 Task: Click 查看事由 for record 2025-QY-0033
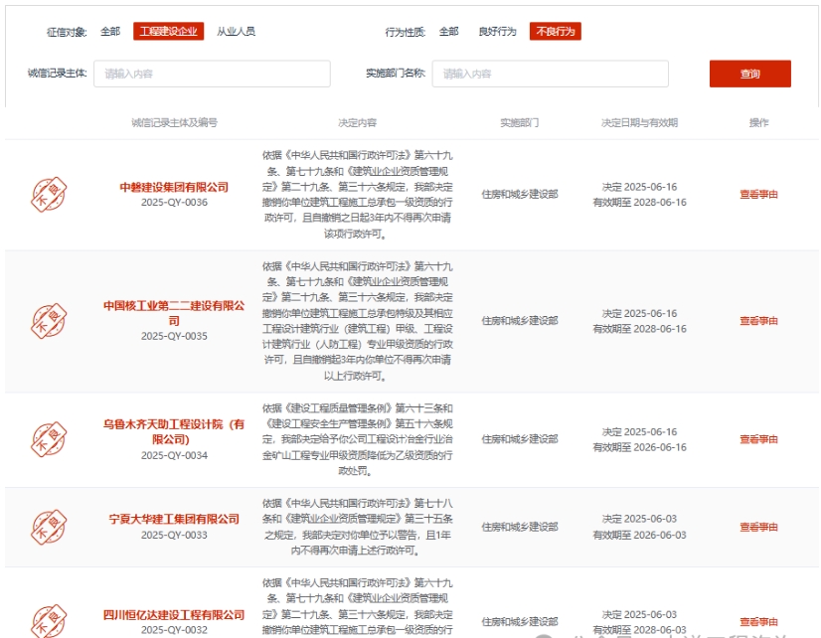click(758, 527)
